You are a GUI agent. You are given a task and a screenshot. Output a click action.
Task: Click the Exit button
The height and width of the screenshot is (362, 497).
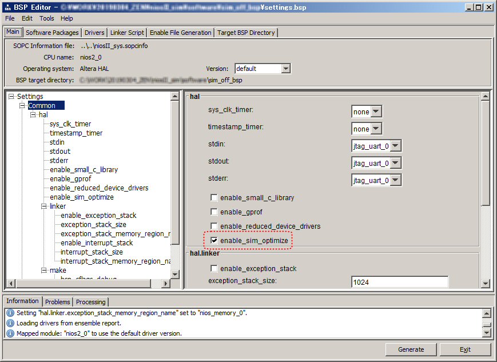click(465, 349)
